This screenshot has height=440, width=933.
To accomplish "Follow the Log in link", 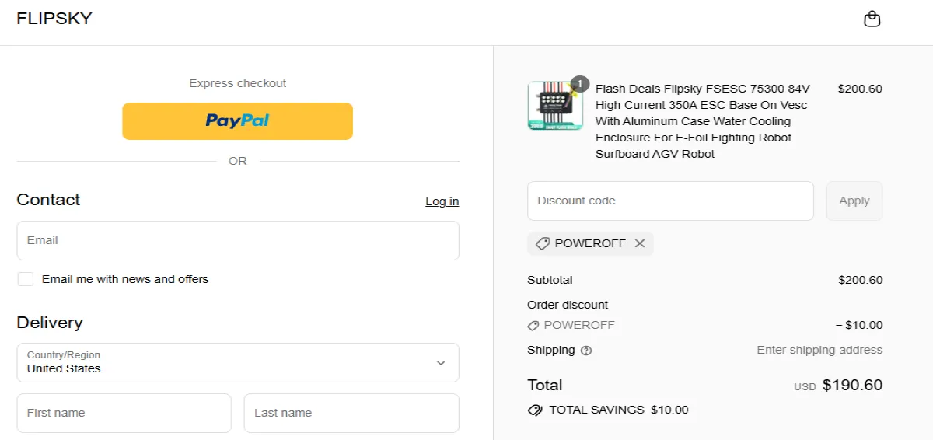I will (442, 201).
